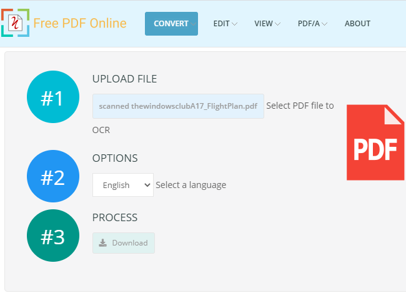
Task: Go to the ABOUT page
Action: pyautogui.click(x=357, y=24)
